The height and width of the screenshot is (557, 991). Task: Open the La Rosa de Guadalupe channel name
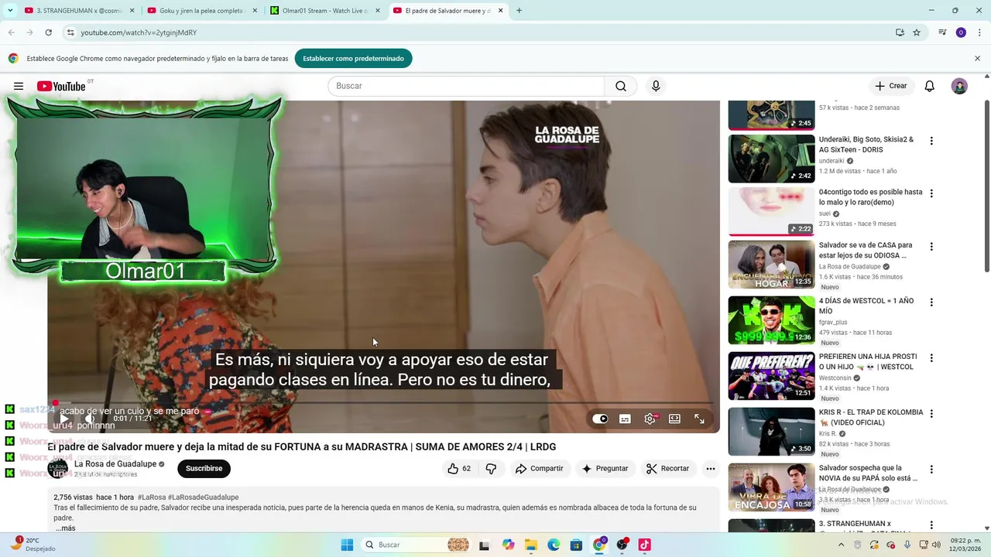tap(115, 464)
